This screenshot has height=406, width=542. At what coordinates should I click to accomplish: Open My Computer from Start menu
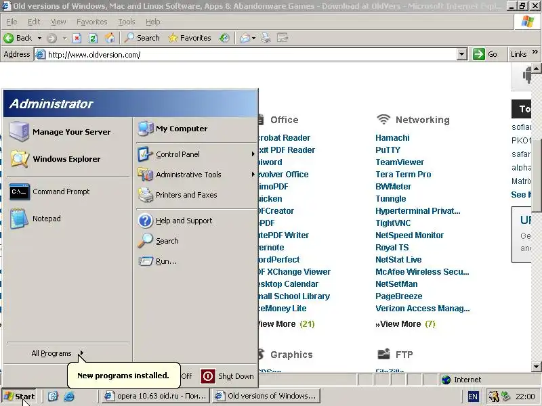pyautogui.click(x=196, y=129)
